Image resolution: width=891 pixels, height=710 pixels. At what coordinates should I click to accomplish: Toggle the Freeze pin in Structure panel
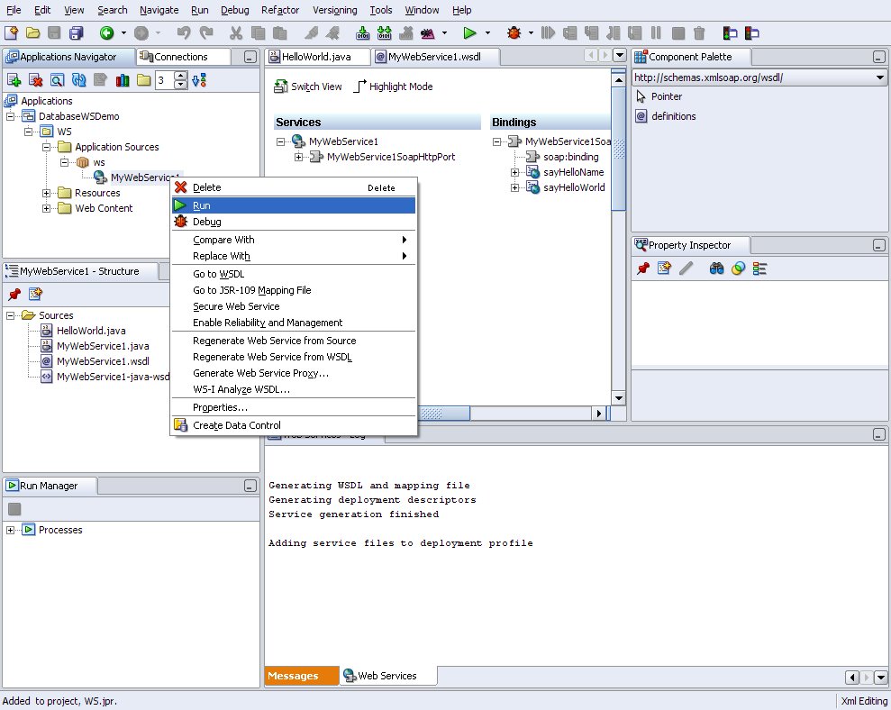[x=14, y=294]
